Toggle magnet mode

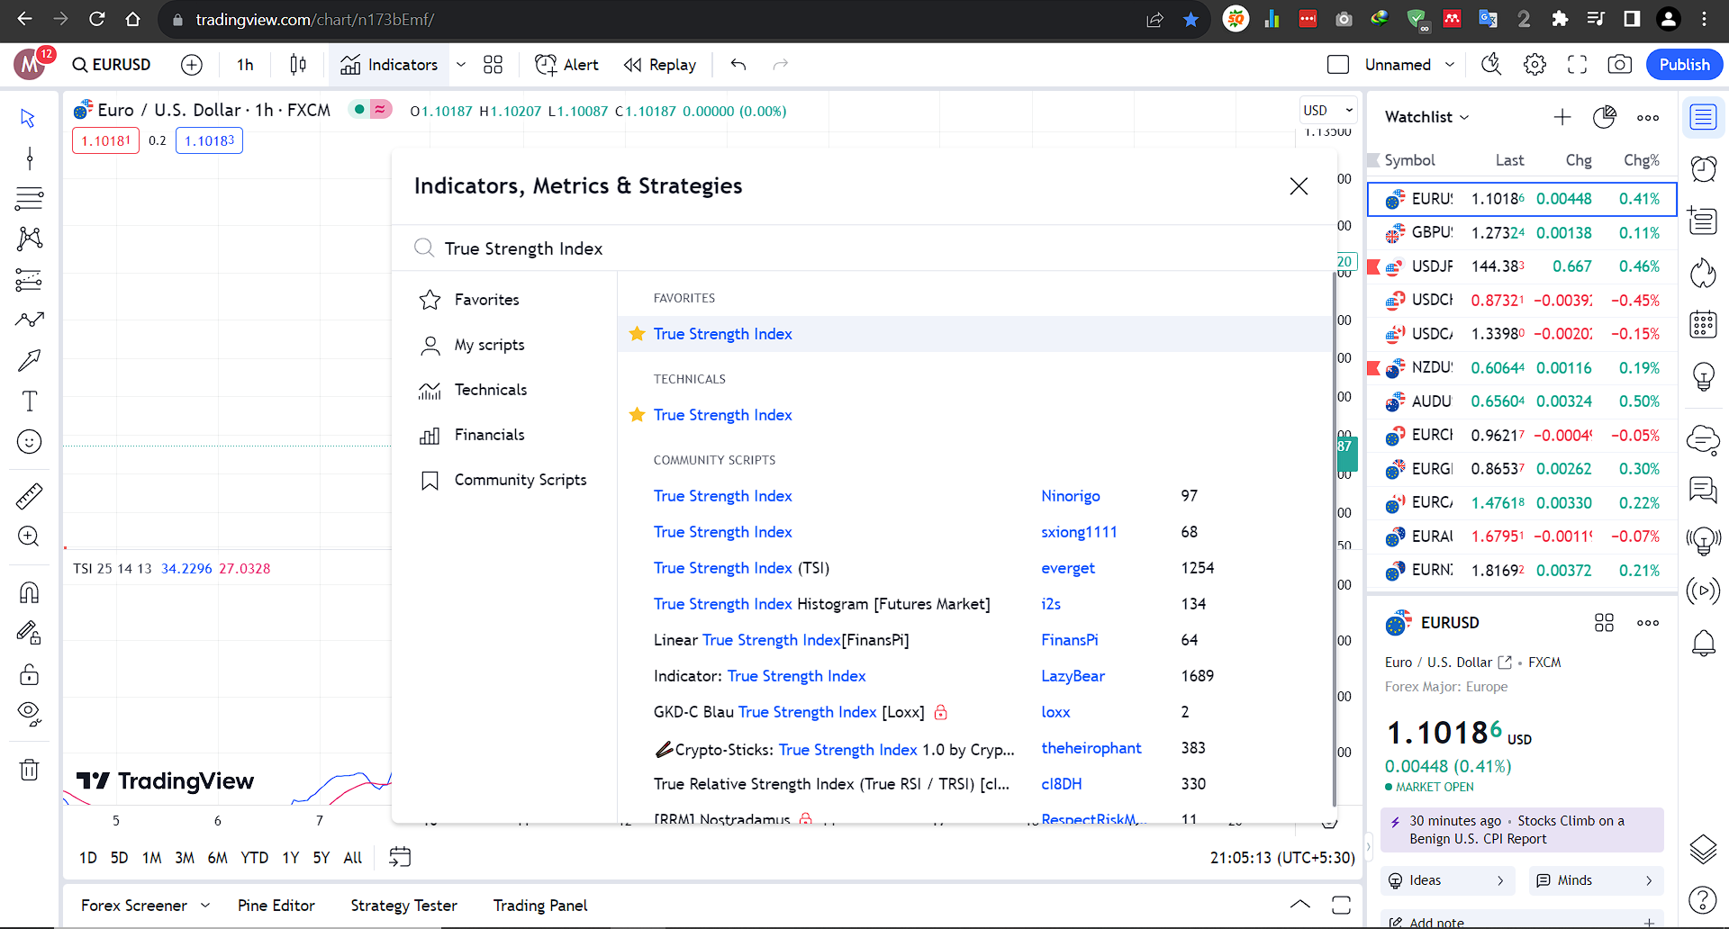(x=29, y=592)
